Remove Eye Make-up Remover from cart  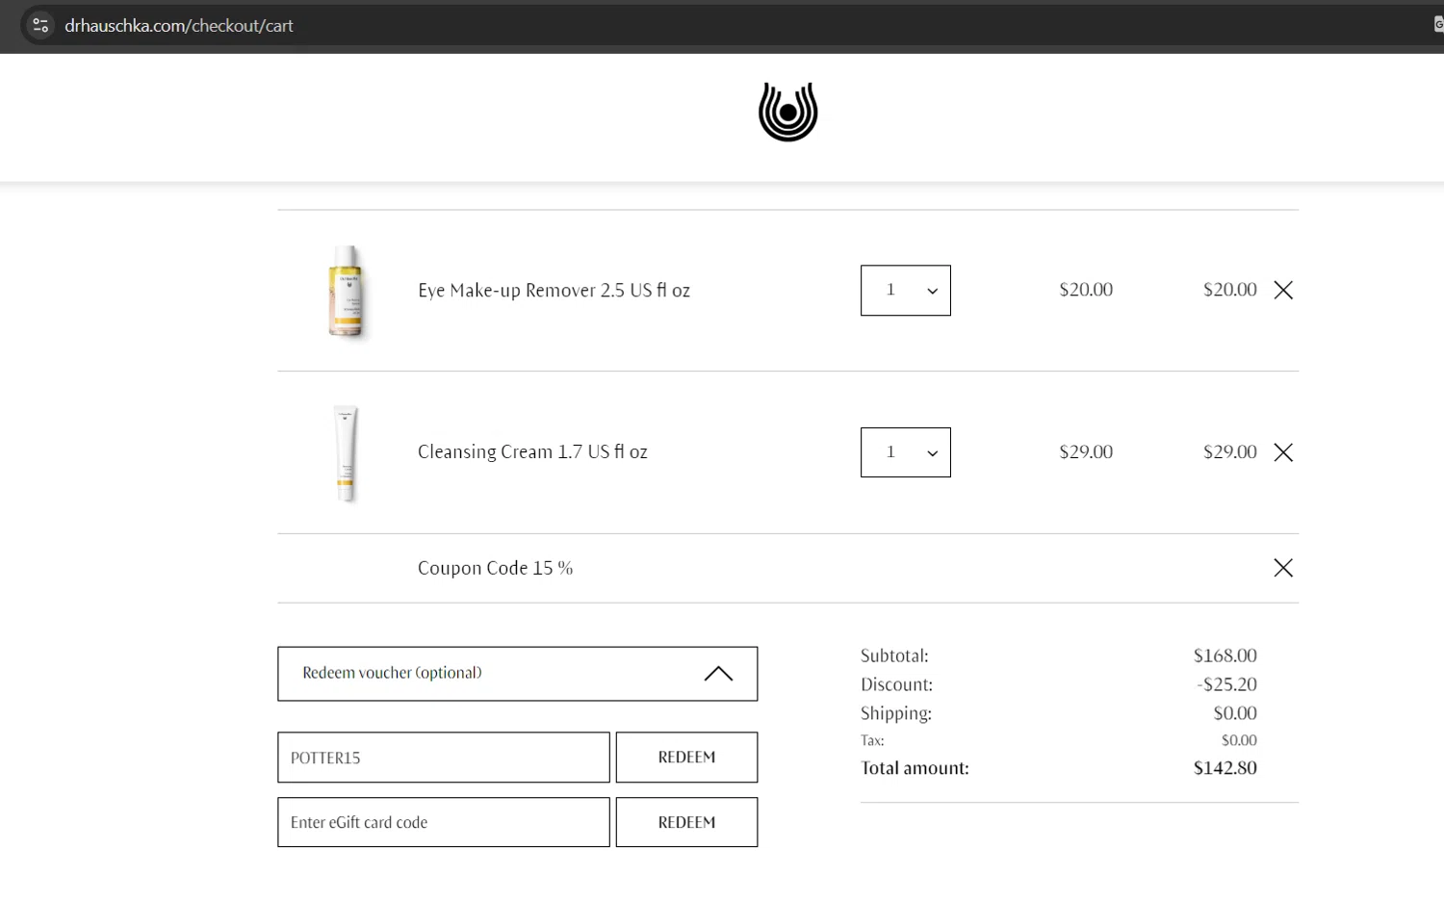1283,290
